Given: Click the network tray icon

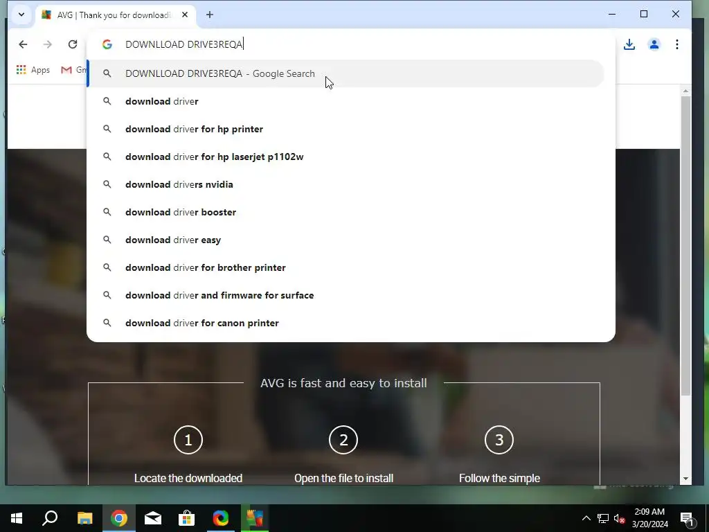Looking at the screenshot, I should tap(603, 518).
